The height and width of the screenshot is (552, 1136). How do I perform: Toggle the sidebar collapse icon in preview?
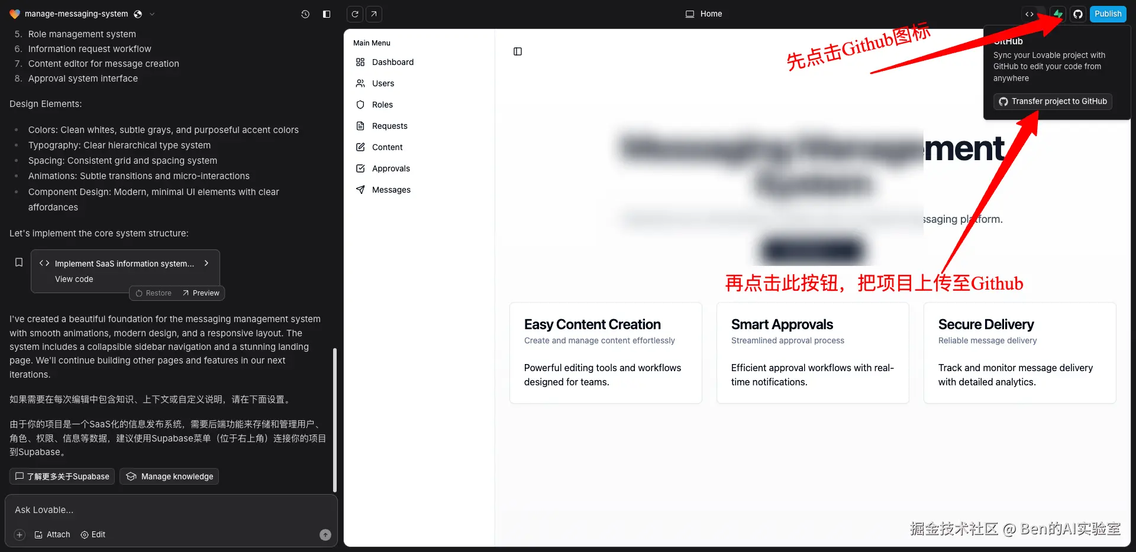point(518,51)
